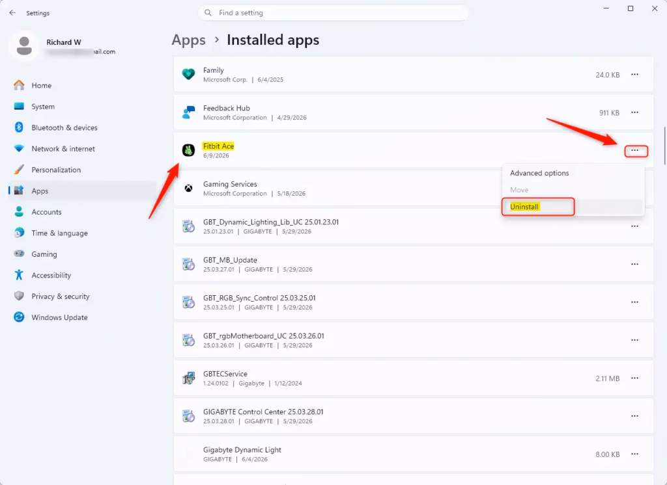Click the Family heart app icon
Screen dimensions: 667x485
(x=188, y=74)
